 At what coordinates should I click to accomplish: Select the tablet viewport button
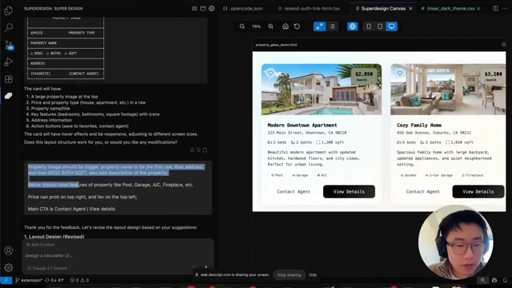(380, 26)
